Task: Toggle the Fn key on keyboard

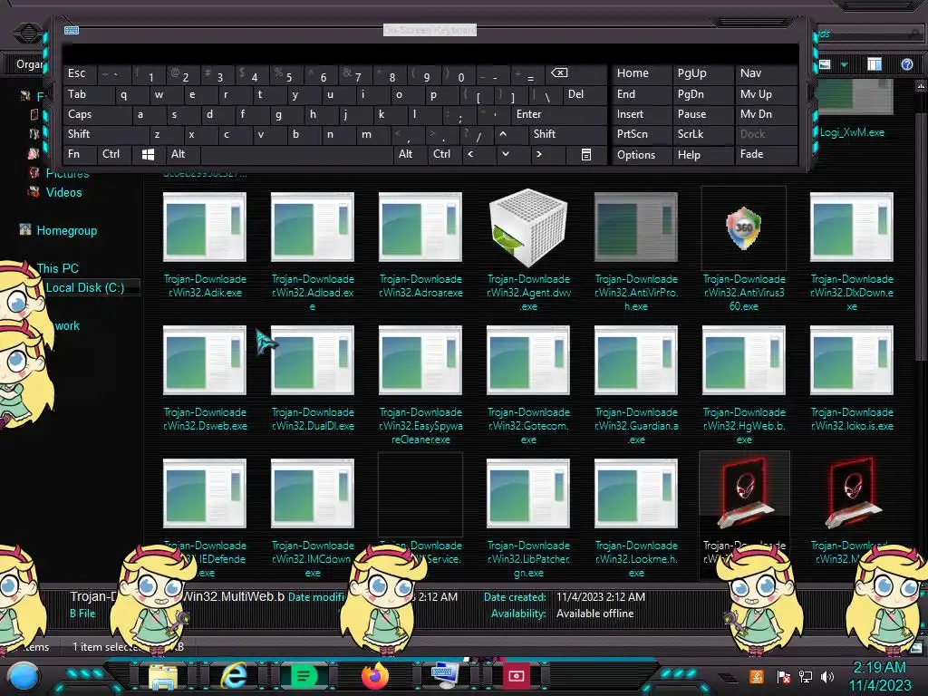Action: tap(80, 154)
